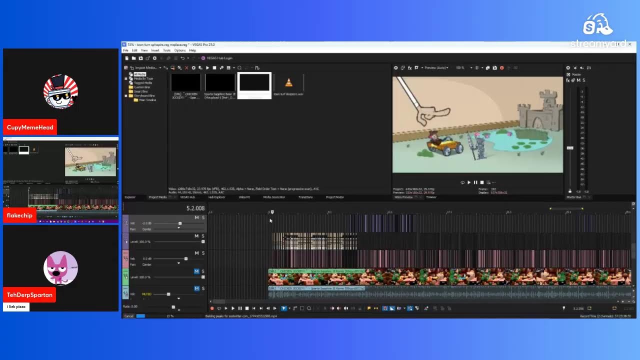640x360 pixels.
Task: Go to start of project in transport
Action: [254, 308]
